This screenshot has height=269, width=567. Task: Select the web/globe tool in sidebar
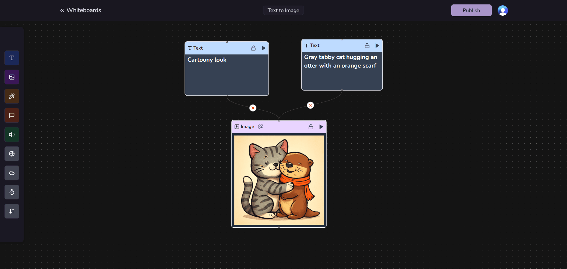12,154
